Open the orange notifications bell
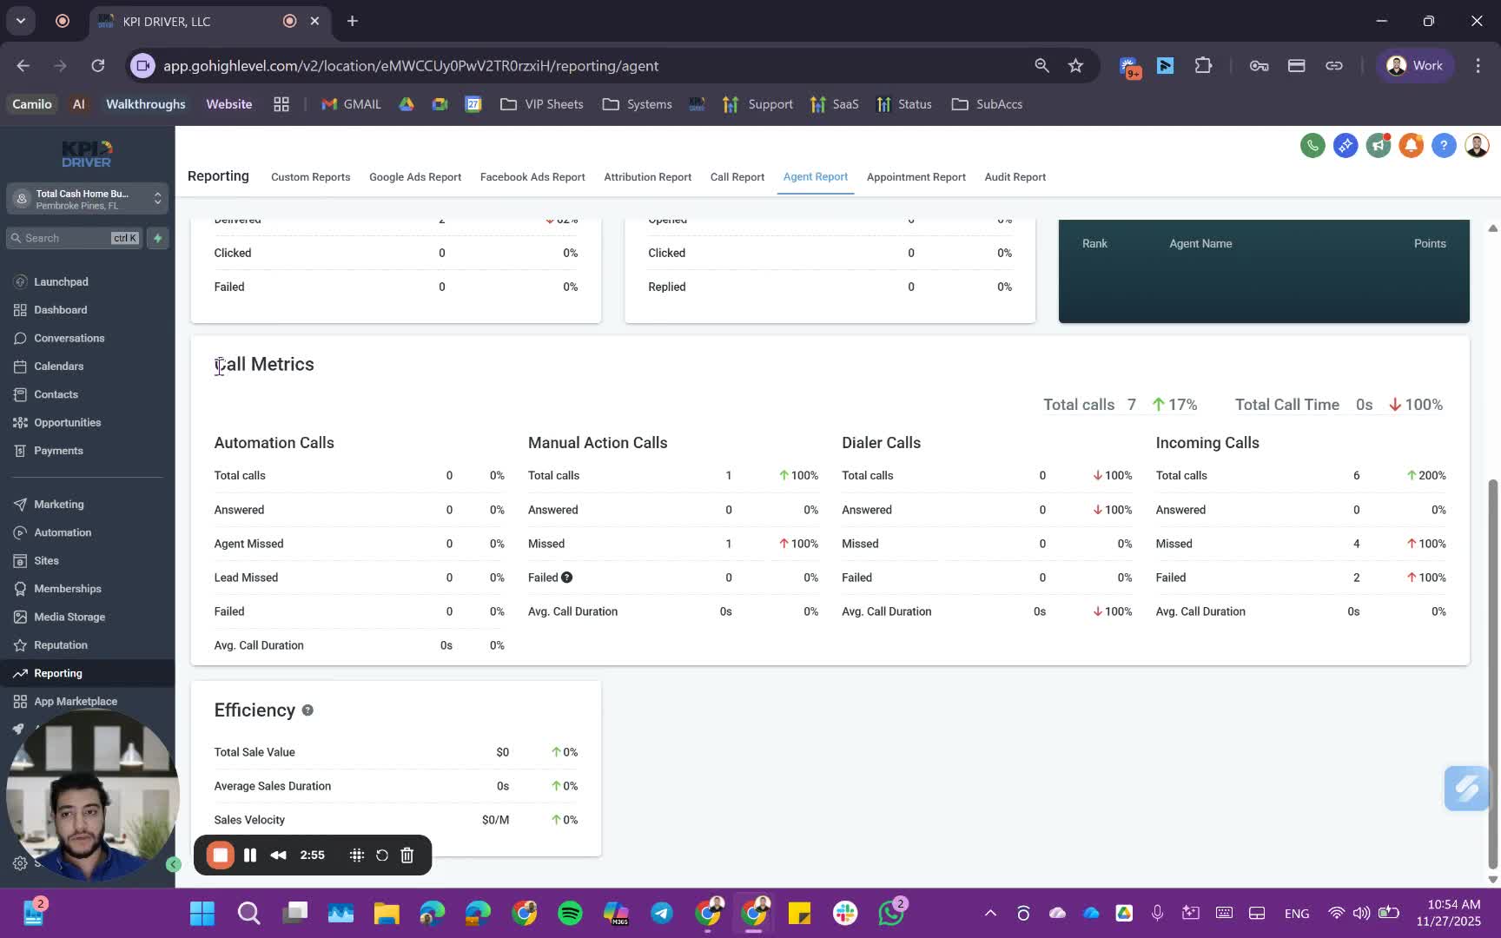 pyautogui.click(x=1412, y=145)
